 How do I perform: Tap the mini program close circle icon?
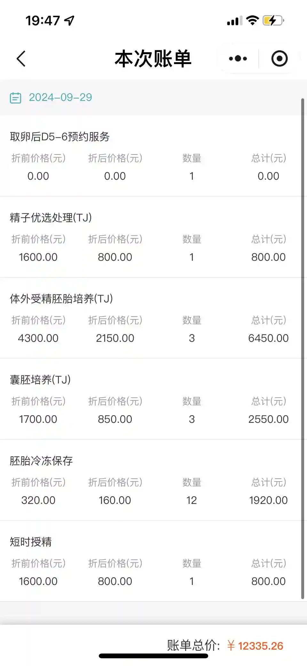(x=279, y=59)
